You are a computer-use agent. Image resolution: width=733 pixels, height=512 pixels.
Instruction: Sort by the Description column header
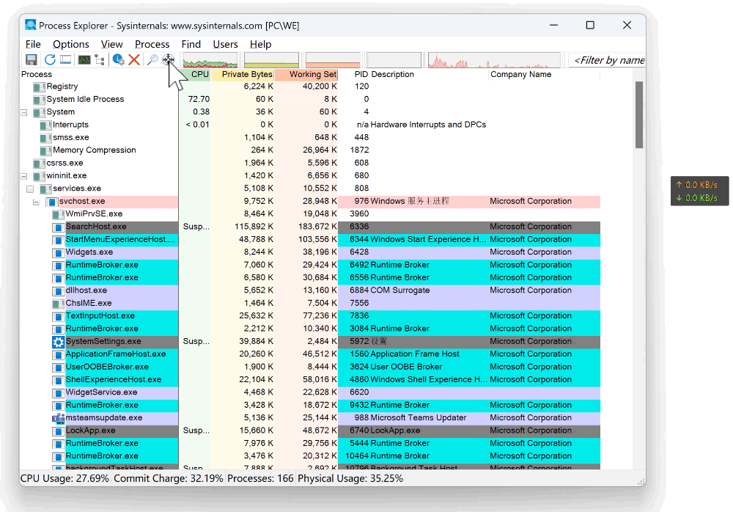point(429,74)
